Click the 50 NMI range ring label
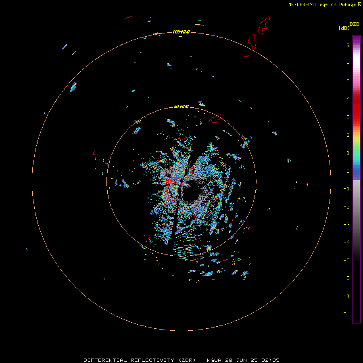 [x=181, y=106]
